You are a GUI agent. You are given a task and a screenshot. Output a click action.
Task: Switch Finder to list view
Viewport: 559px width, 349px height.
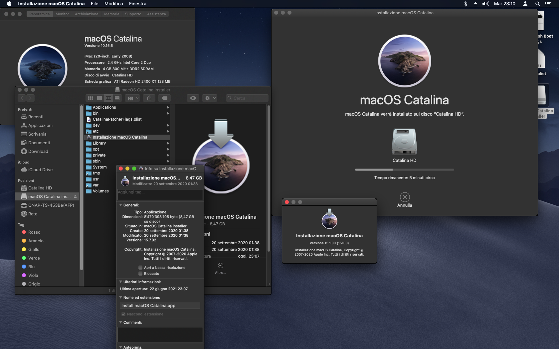click(x=99, y=98)
